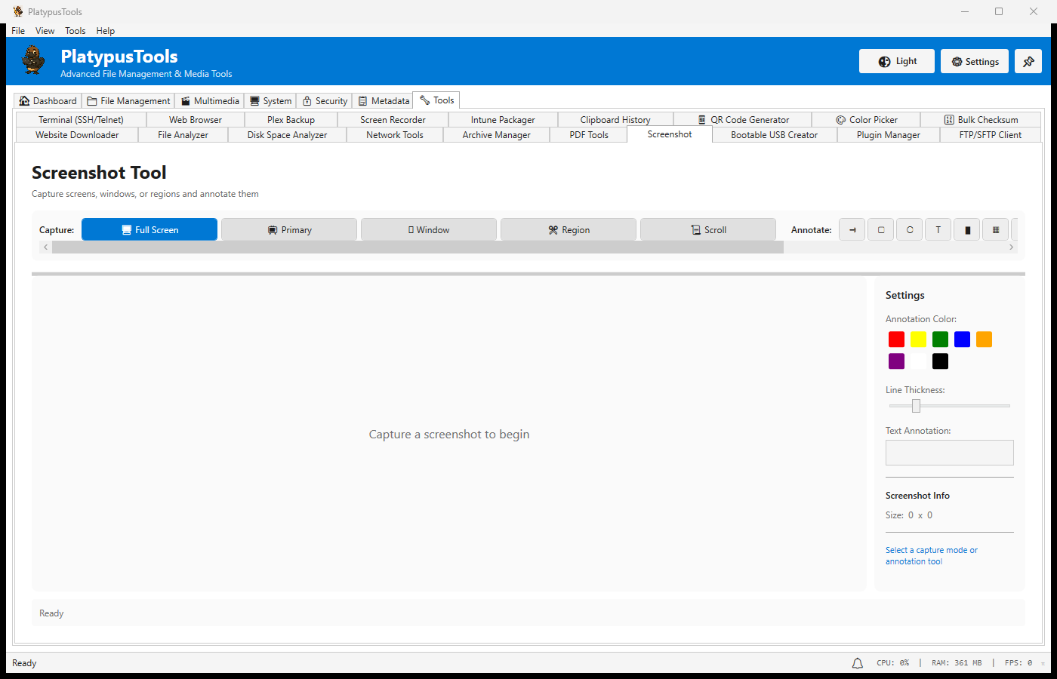This screenshot has height=679, width=1057.
Task: Expand the capture toolbar with the right chevron
Action: (1012, 247)
